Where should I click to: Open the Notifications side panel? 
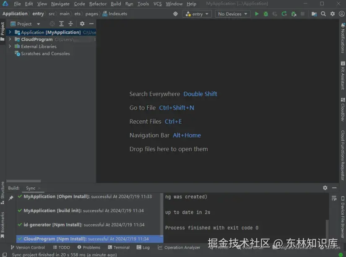click(x=343, y=38)
